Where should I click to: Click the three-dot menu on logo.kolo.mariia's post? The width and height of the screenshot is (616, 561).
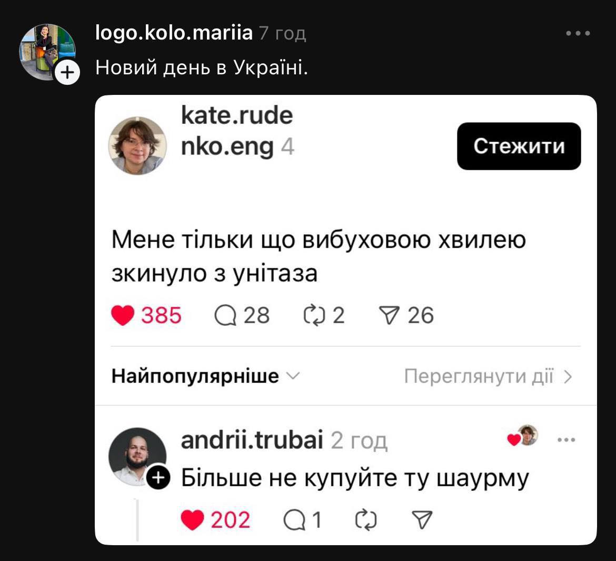point(578,34)
